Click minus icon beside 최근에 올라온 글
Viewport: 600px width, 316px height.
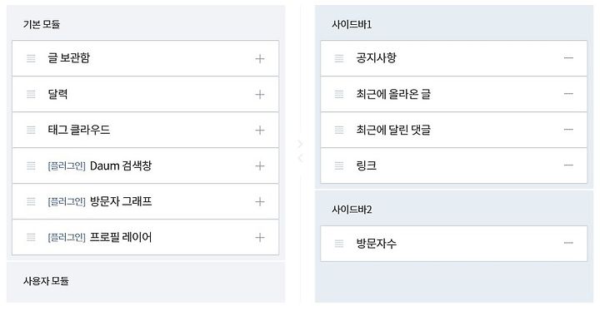tap(568, 94)
